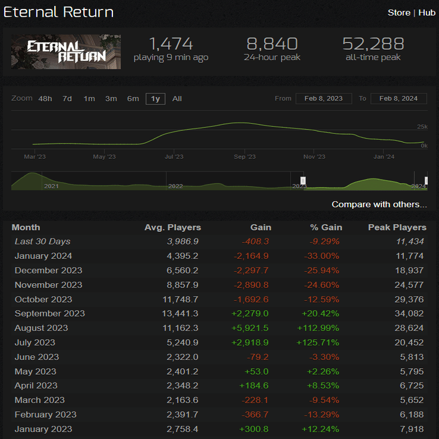Select the February 2023 row label
Viewport: 439px width, 439px height.
click(45, 415)
